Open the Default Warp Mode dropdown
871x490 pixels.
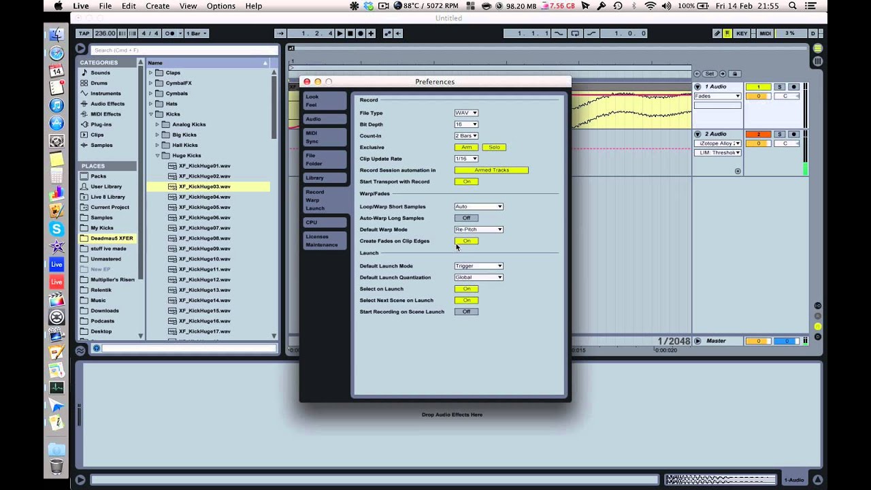[x=478, y=229]
